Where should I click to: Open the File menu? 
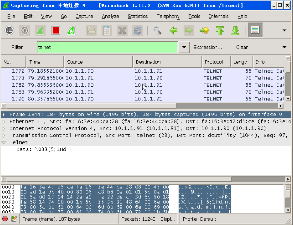pos(11,17)
